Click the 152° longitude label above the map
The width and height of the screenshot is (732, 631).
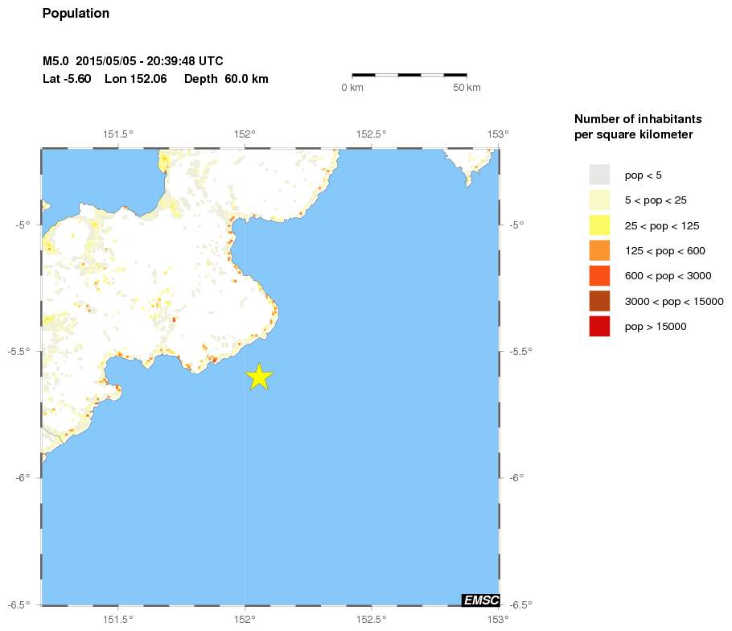tap(245, 134)
